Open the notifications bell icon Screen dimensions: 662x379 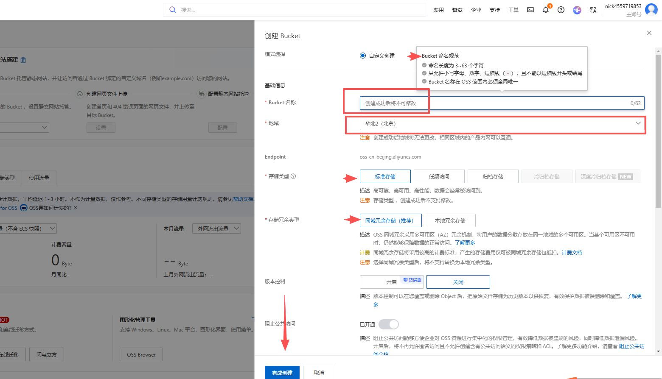coord(545,10)
